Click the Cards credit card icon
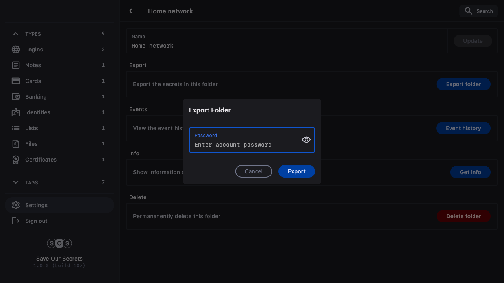504x283 pixels. 16,81
